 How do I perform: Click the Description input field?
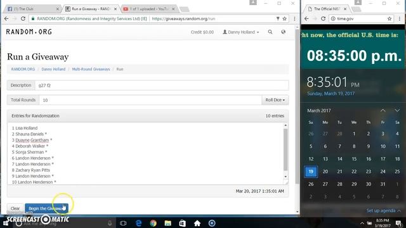pyautogui.click(x=162, y=85)
